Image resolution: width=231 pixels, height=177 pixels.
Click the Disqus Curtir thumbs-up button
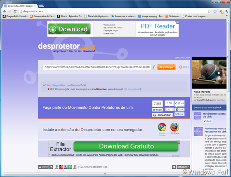(43, 167)
